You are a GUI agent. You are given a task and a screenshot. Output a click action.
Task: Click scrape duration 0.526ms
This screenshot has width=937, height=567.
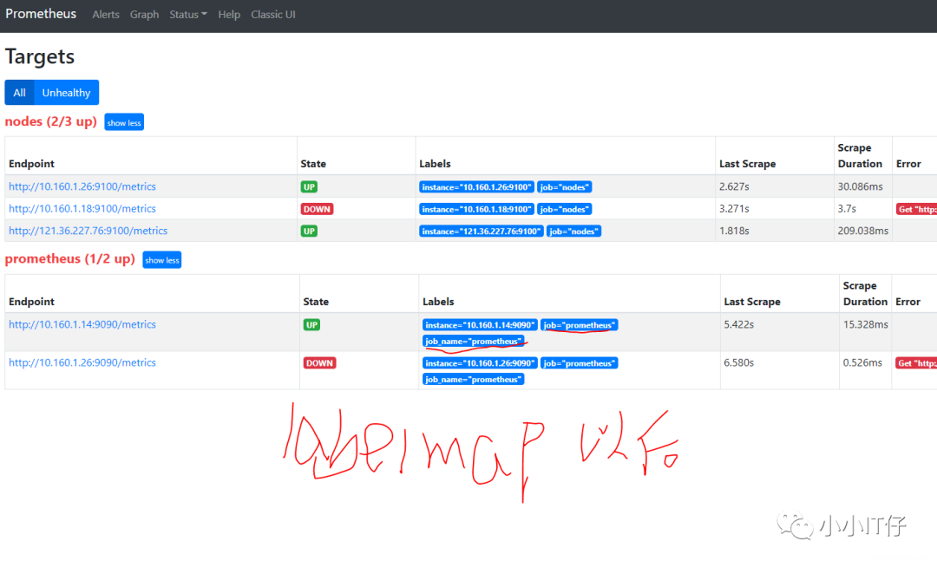862,362
